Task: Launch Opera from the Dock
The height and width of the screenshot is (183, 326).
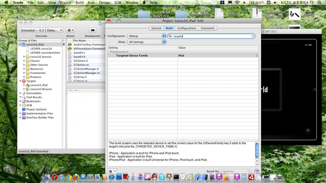Action: coord(54,177)
